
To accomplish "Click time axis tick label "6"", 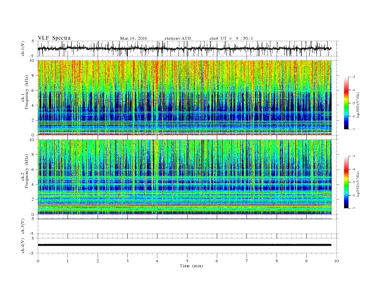I will coord(217,261).
